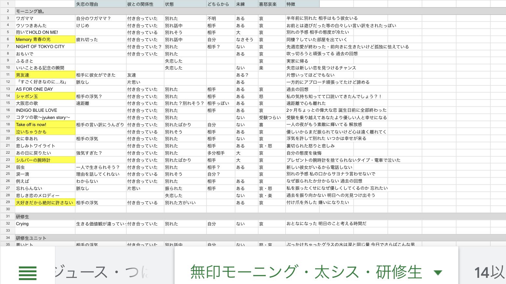506x284 pixels.
Task: Select the ふるさと cell
Action: coord(45,61)
